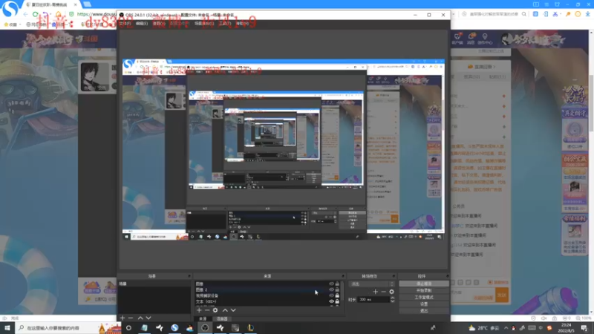The image size is (594, 334).
Task: Add a scene transition with plus icon
Action: (375, 292)
